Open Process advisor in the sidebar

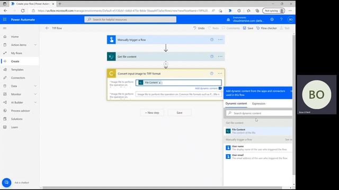coord(20,111)
